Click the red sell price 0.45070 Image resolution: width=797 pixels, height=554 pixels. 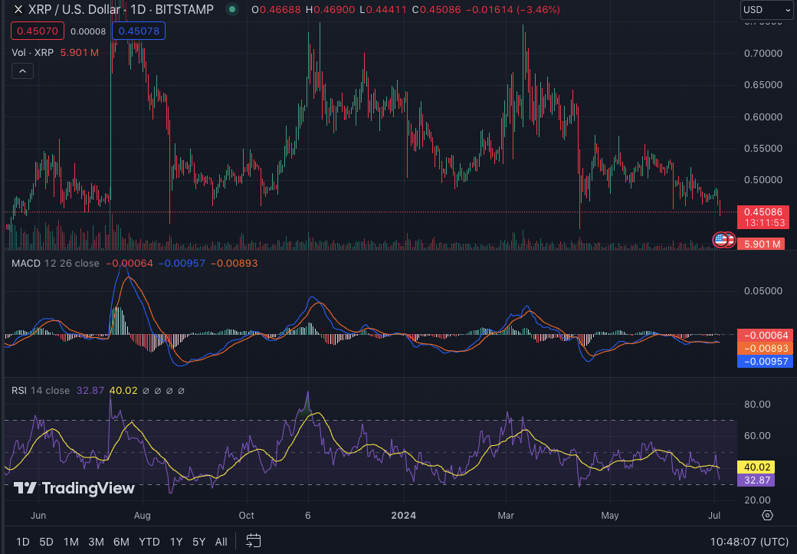(38, 31)
